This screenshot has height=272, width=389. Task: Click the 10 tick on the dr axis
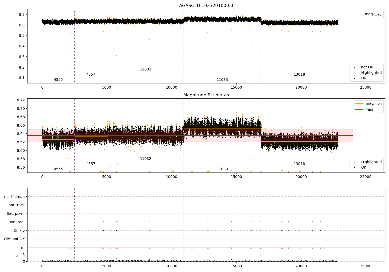(x=23, y=248)
